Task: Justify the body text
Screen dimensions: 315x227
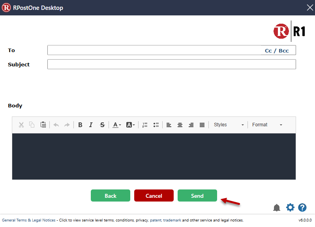Action: tap(202, 125)
